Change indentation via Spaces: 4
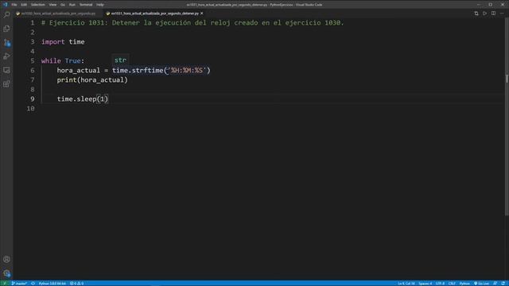The width and height of the screenshot is (509, 286). pos(425,284)
